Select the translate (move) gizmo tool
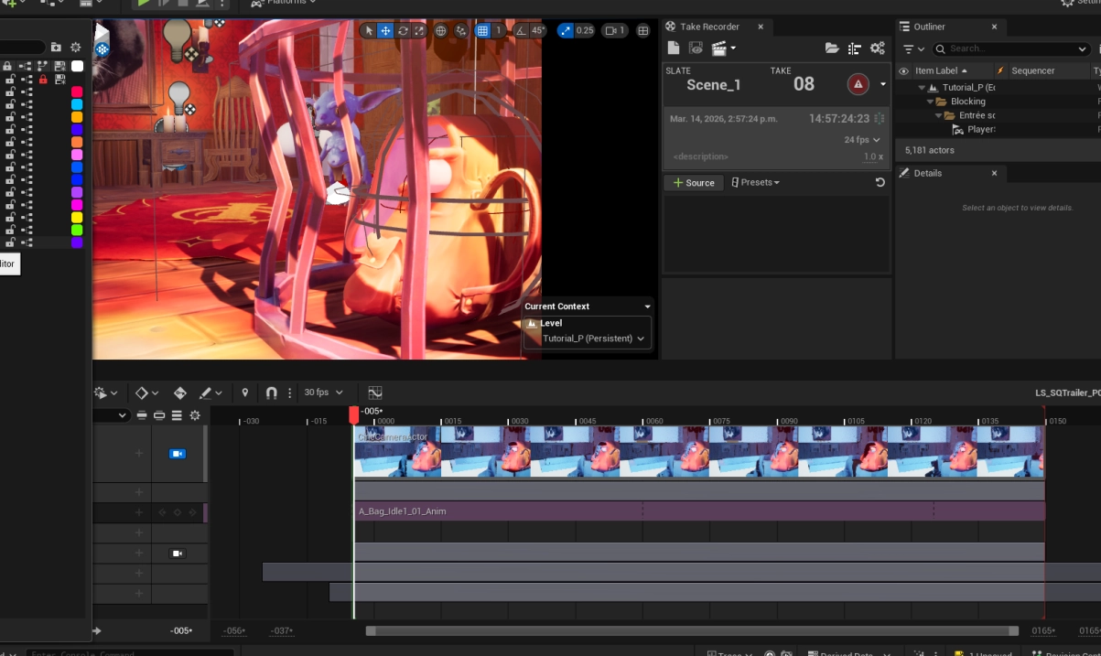This screenshot has width=1101, height=656. tap(385, 30)
